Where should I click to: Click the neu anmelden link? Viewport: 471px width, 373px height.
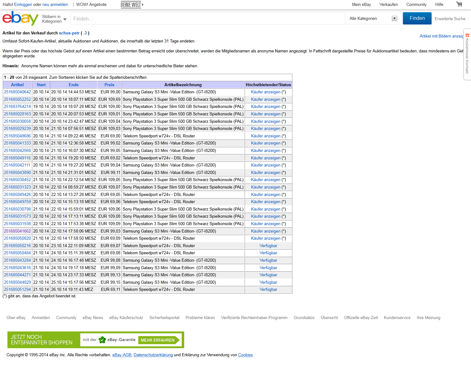coord(55,5)
